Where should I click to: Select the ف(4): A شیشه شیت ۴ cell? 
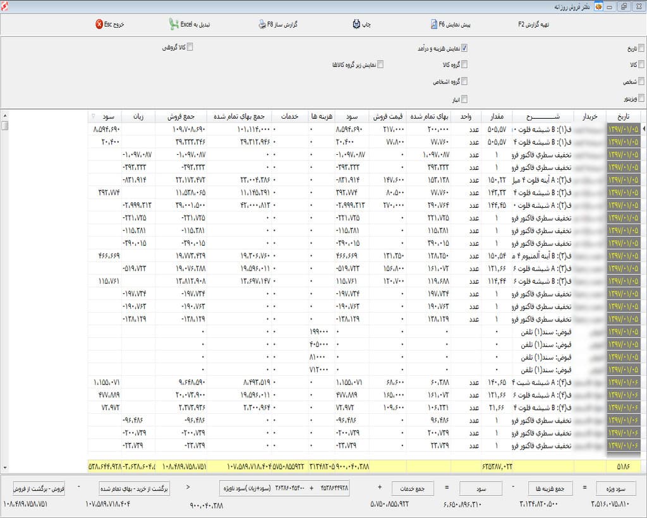pyautogui.click(x=542, y=382)
